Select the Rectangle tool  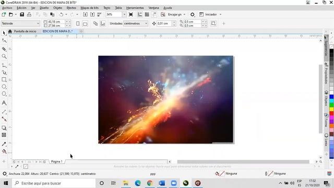(4, 79)
